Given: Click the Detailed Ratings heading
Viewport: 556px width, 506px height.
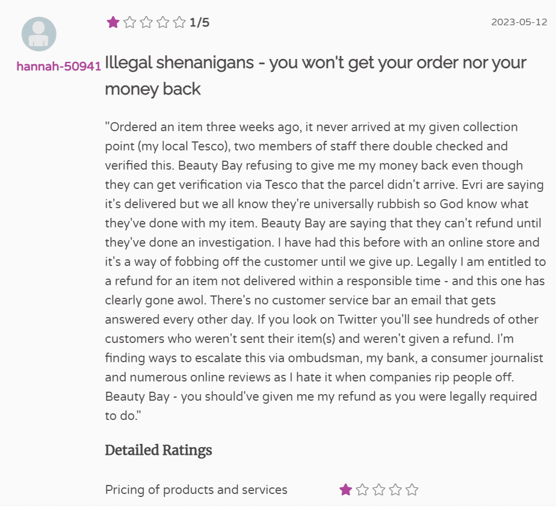Looking at the screenshot, I should (158, 450).
